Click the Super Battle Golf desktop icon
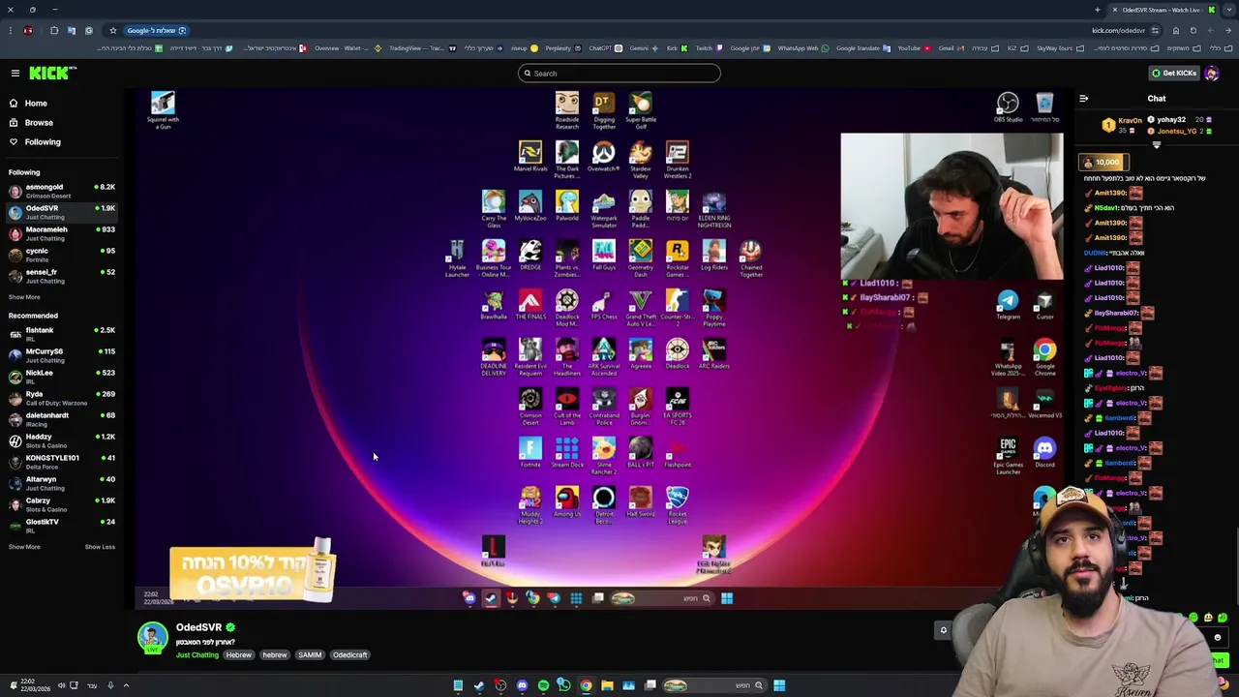The height and width of the screenshot is (697, 1239). pyautogui.click(x=641, y=110)
